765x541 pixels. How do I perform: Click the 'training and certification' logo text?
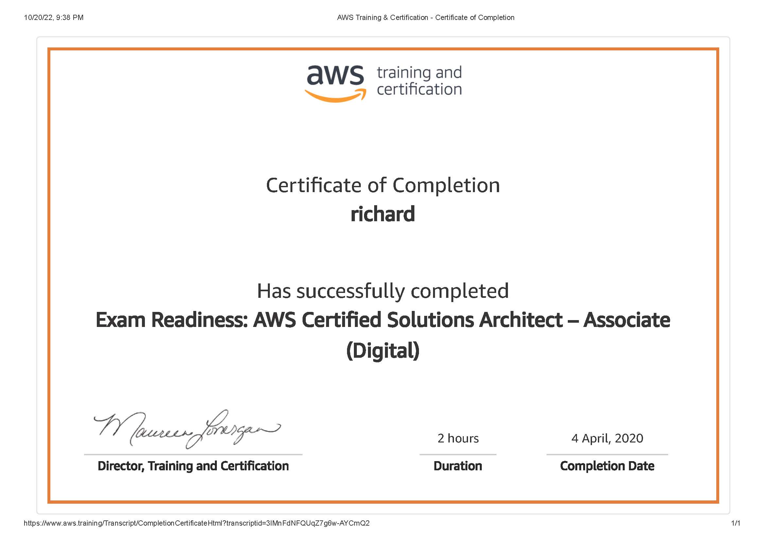click(x=419, y=81)
